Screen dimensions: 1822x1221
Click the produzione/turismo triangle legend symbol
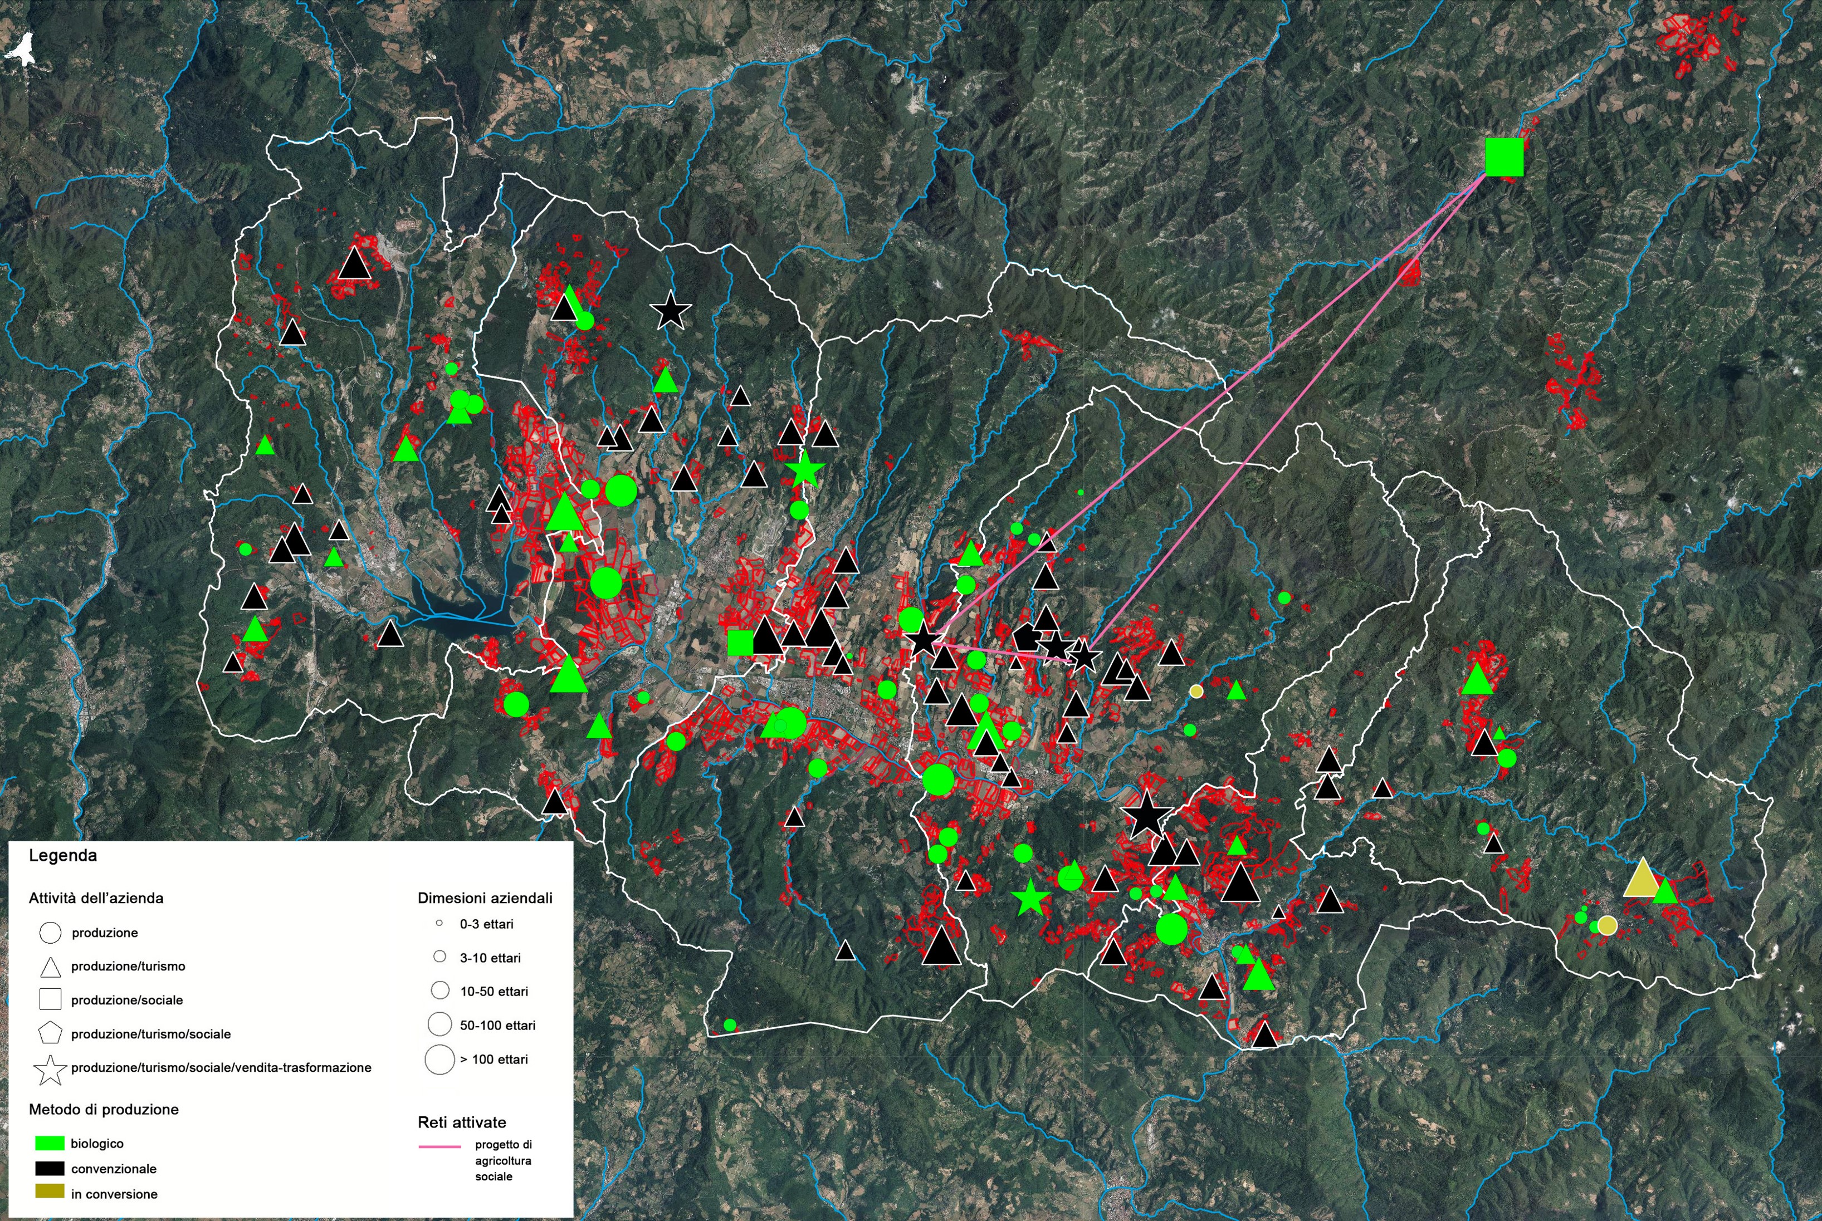(x=50, y=967)
